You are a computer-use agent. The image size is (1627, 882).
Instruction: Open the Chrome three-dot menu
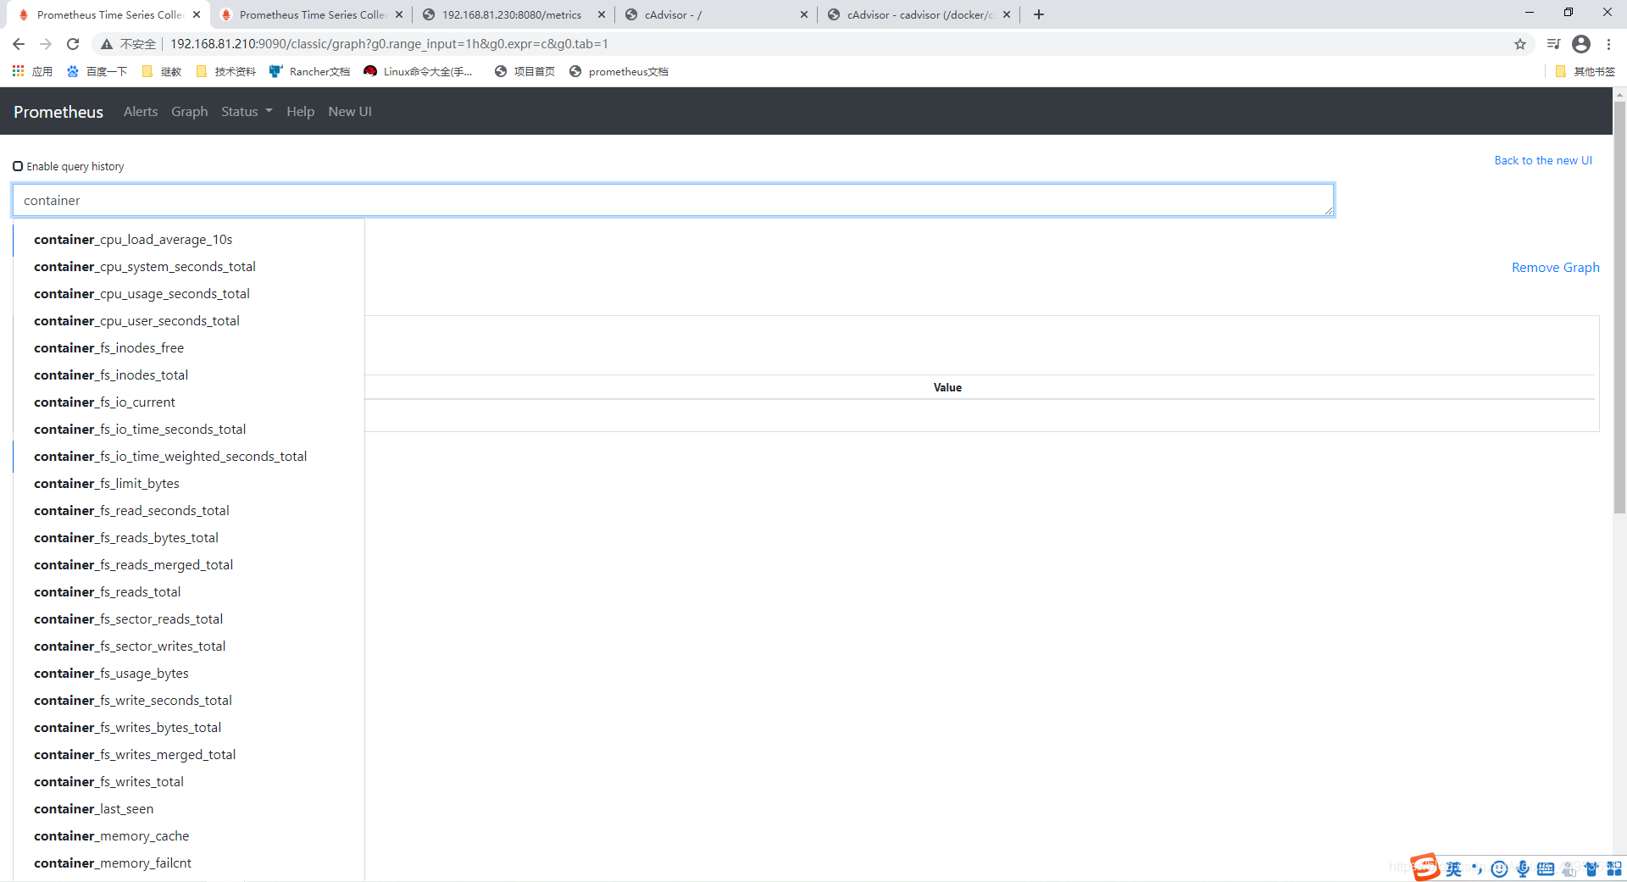[1608, 44]
